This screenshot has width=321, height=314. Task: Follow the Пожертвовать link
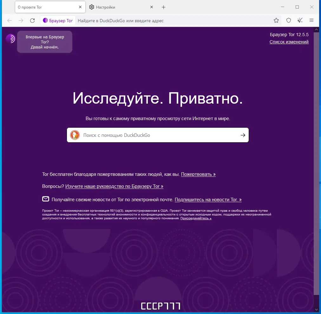[x=198, y=174]
